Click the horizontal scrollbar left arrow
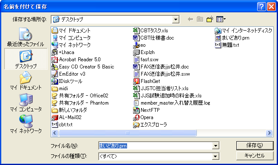Screen dimensions: 278x165 [54, 133]
